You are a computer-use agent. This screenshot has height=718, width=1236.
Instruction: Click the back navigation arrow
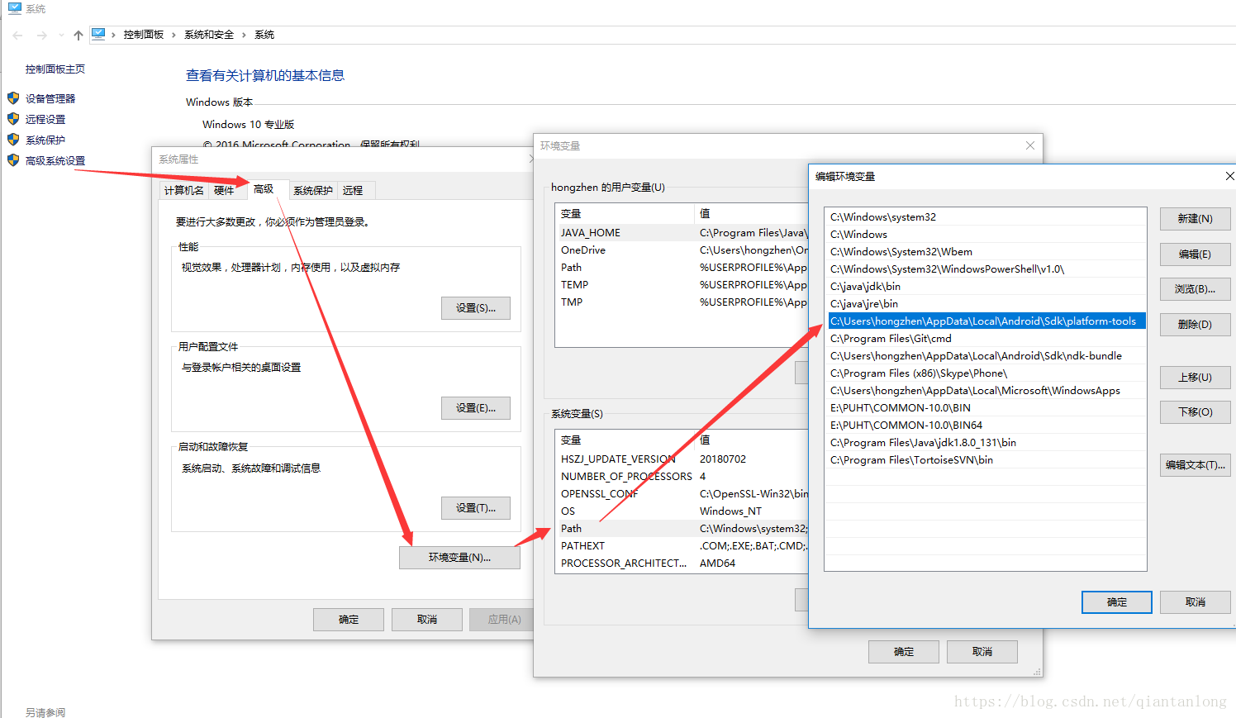tap(18, 36)
